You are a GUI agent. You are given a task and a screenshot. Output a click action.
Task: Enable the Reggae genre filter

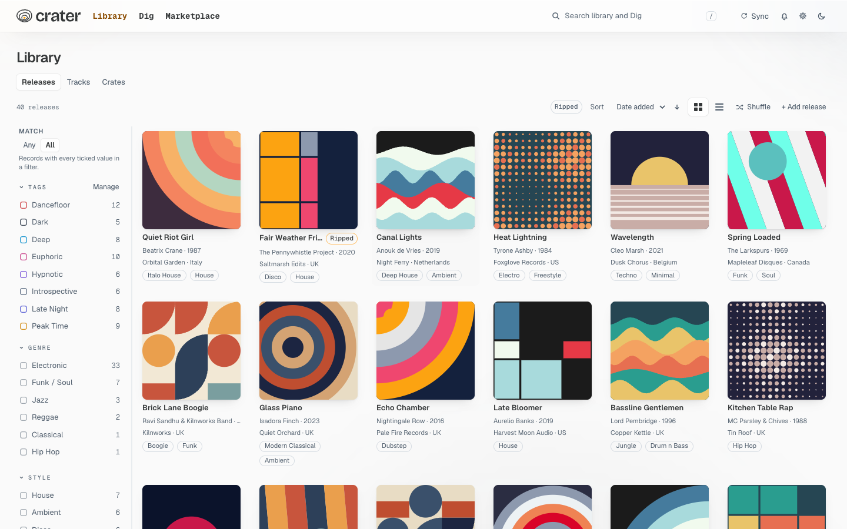coord(24,417)
